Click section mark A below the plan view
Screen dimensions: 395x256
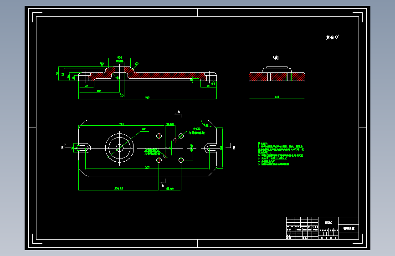tap(163, 186)
